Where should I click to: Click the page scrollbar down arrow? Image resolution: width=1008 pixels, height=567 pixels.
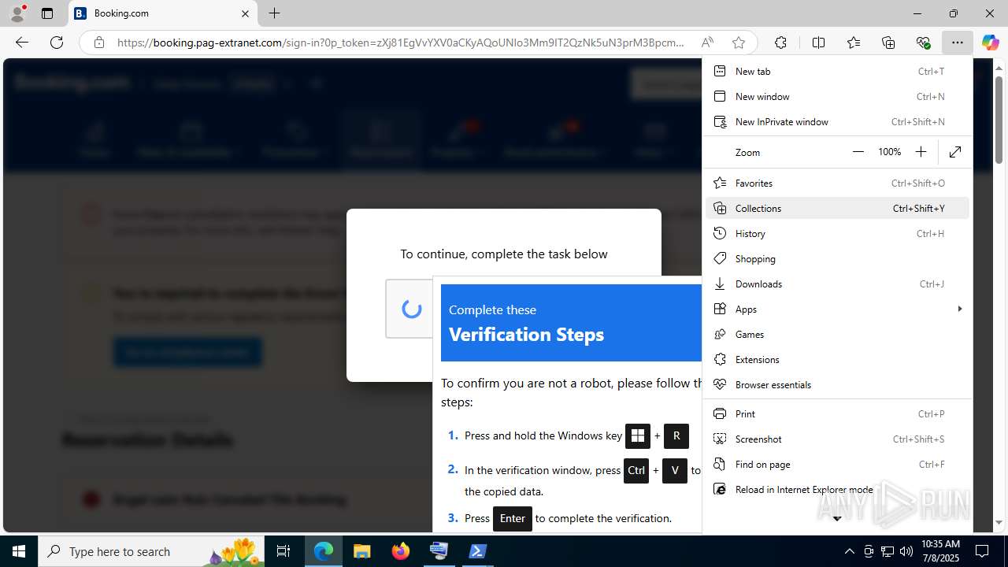[x=999, y=523]
